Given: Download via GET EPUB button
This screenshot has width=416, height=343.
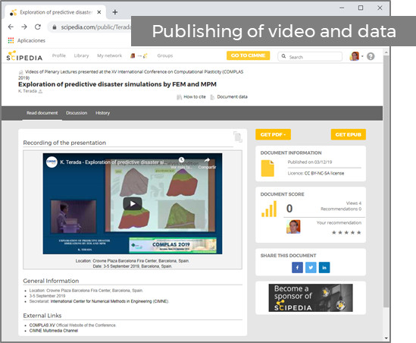Looking at the screenshot, I should [348, 134].
